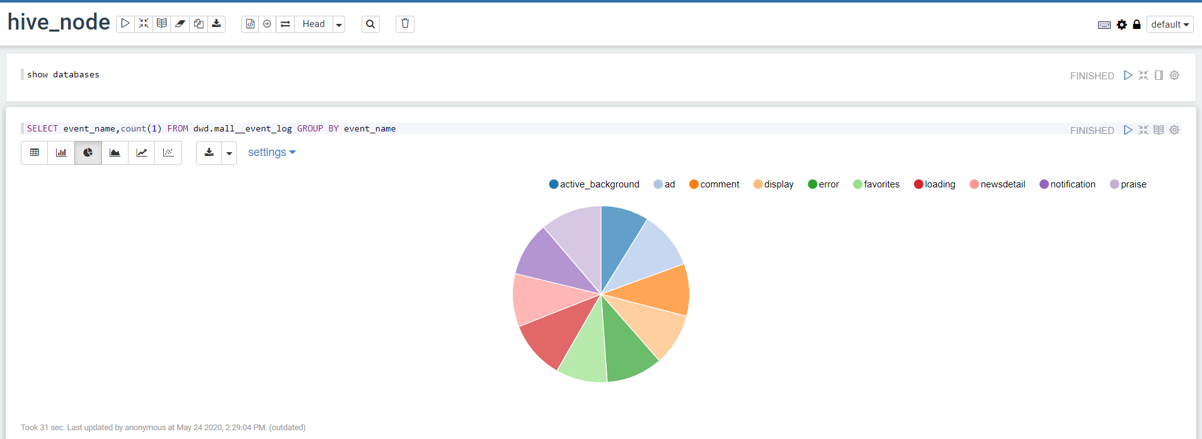
Task: Toggle newsdetail series in legend
Action: pos(998,184)
